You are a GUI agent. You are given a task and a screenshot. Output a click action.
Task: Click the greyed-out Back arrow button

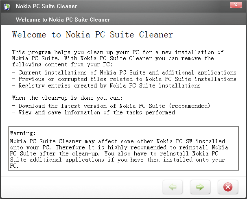[x=172, y=187]
